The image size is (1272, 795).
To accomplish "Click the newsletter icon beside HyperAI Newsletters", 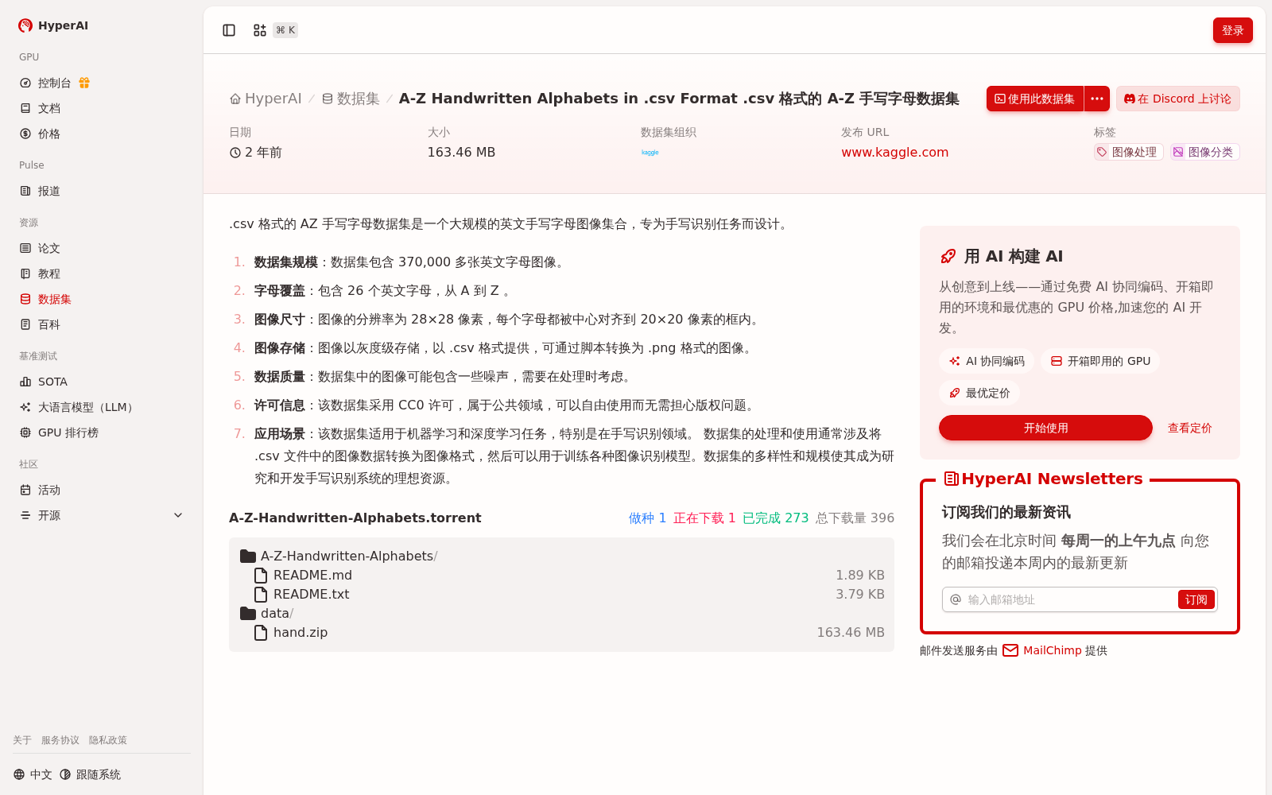I will coord(951,479).
